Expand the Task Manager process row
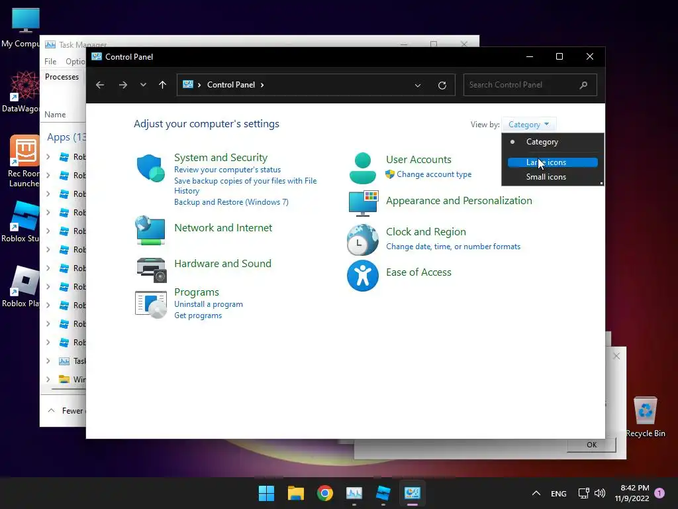Screen dimensions: 678x509 (x=48, y=361)
